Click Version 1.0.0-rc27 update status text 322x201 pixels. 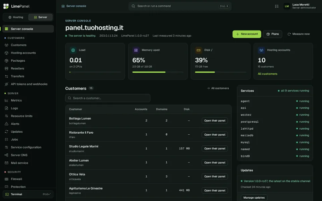(277, 181)
